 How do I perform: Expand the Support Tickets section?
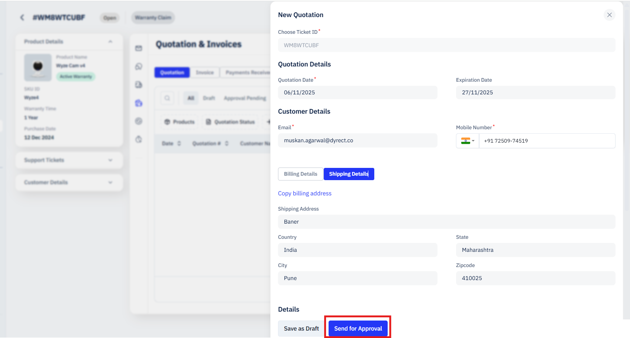point(110,160)
